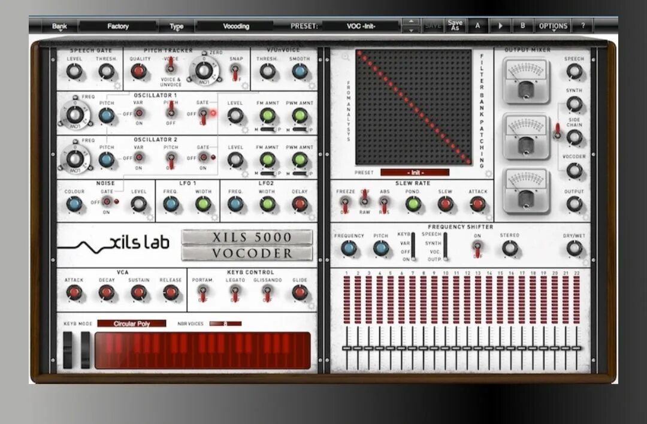Click the Slew Rate ATTACK knob
The width and height of the screenshot is (647, 424).
(477, 204)
